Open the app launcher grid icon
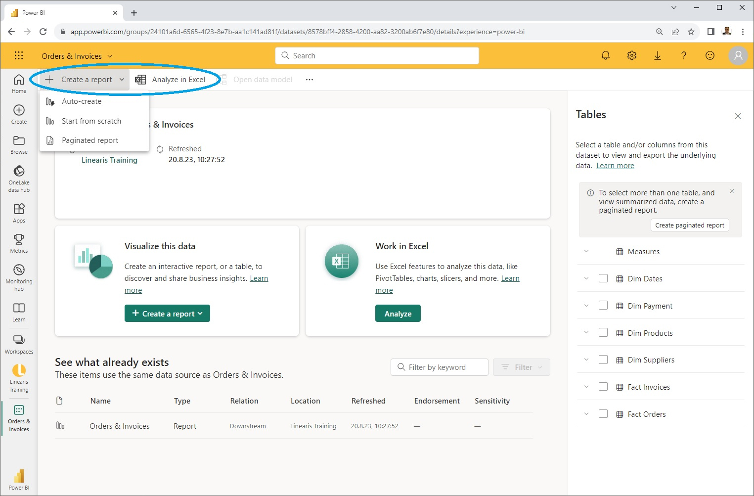This screenshot has width=754, height=496. [x=19, y=55]
